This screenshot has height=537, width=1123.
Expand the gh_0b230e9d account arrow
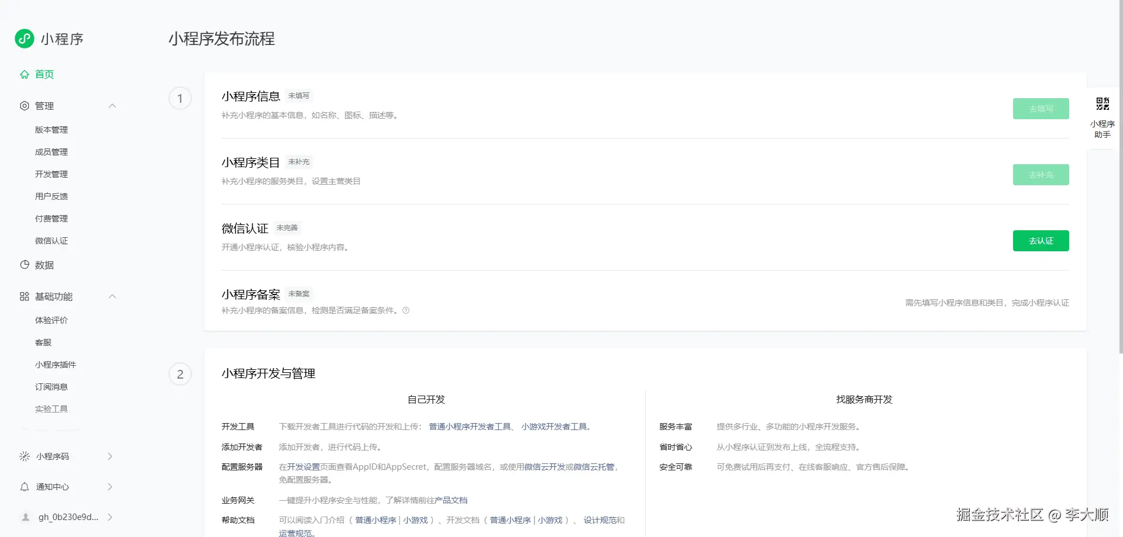click(x=110, y=517)
